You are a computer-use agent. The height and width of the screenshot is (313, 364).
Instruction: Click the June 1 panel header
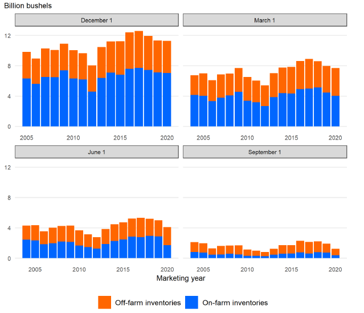96,152
